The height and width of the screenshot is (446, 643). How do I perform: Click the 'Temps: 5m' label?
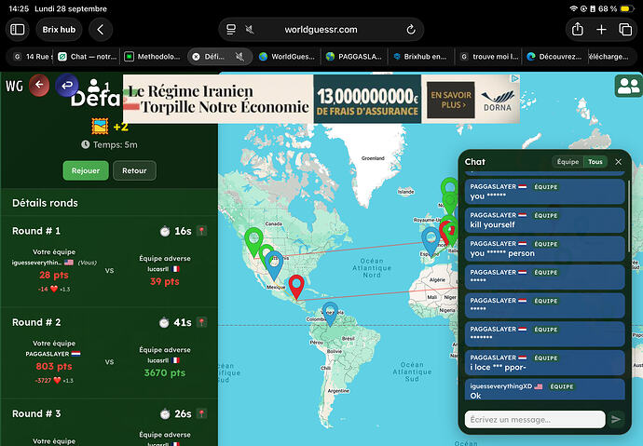(x=109, y=144)
